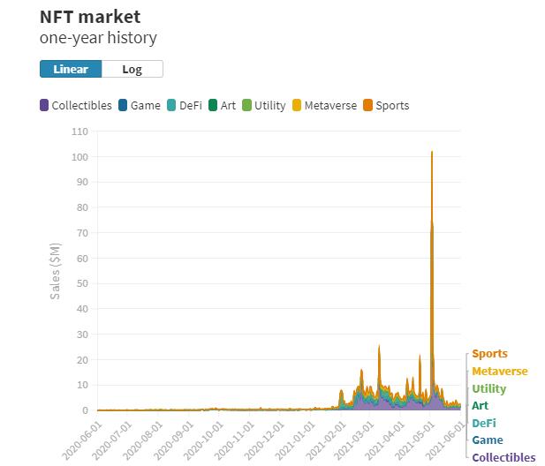545x466 pixels.
Task: Select Collectibles label at right of chart
Action: 503,457
